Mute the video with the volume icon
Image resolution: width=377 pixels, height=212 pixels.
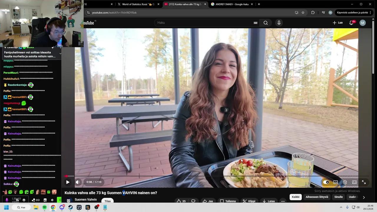click(x=78, y=182)
